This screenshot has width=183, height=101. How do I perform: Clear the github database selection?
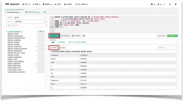pyautogui.click(x=44, y=18)
